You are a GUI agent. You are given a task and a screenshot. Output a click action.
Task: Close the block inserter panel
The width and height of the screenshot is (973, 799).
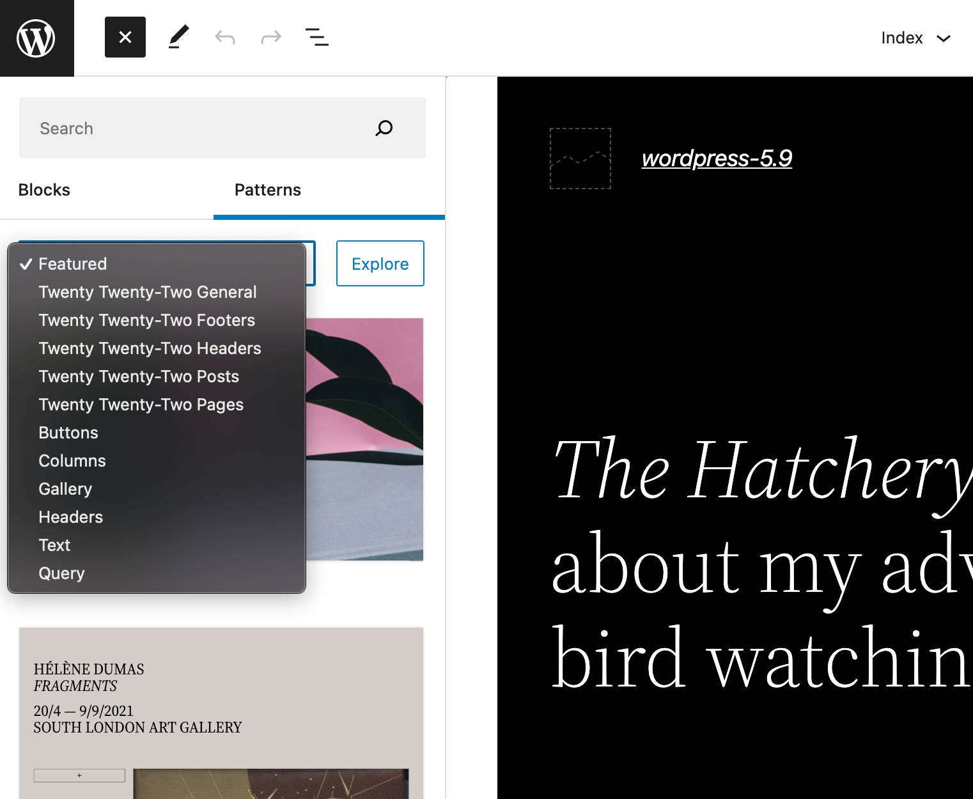[125, 38]
